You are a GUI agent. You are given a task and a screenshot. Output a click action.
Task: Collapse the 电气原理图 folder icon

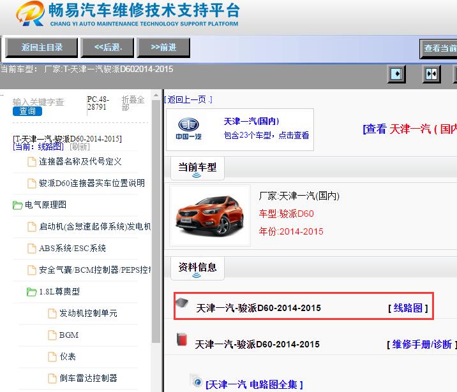click(x=17, y=205)
